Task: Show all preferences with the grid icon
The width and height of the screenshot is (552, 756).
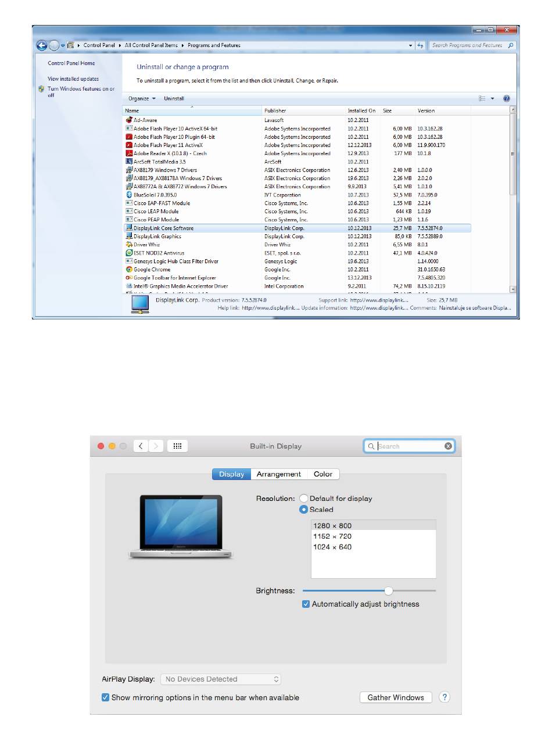Action: tap(178, 446)
